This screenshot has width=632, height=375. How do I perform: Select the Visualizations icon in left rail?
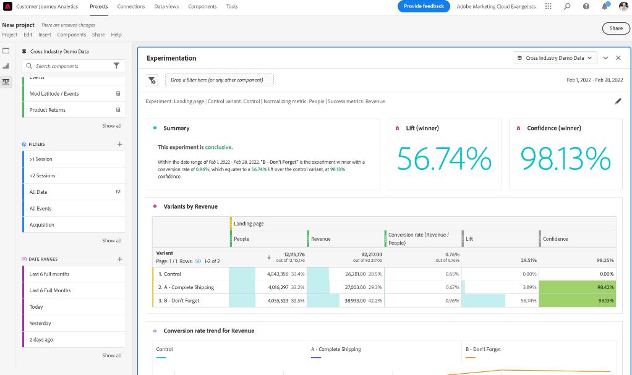click(x=6, y=66)
